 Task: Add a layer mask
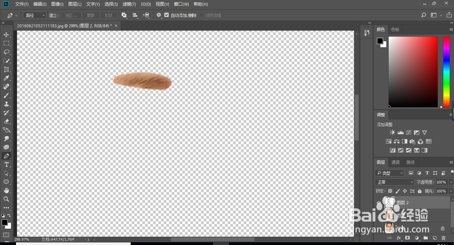coord(407,238)
